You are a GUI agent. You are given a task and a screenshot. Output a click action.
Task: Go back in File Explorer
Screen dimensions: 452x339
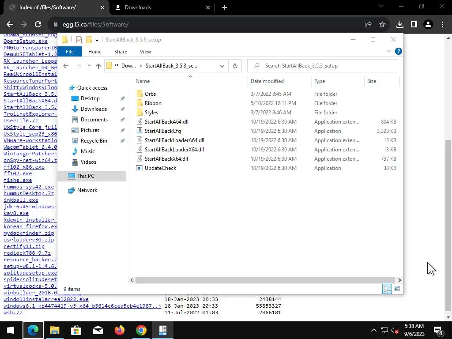tap(66, 66)
